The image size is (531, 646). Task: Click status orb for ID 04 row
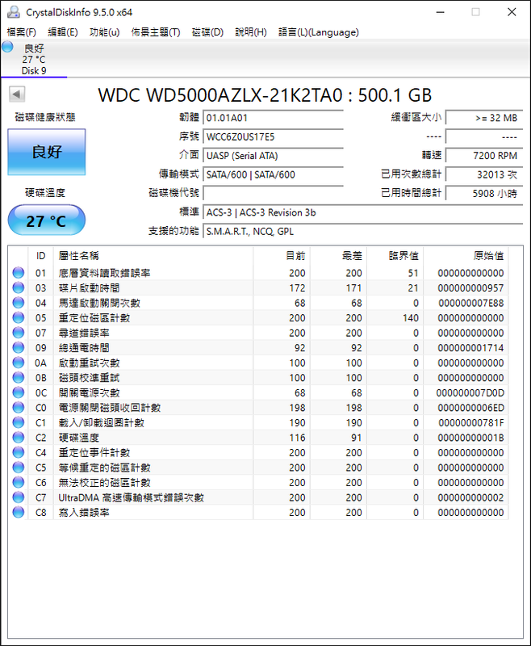[18, 303]
